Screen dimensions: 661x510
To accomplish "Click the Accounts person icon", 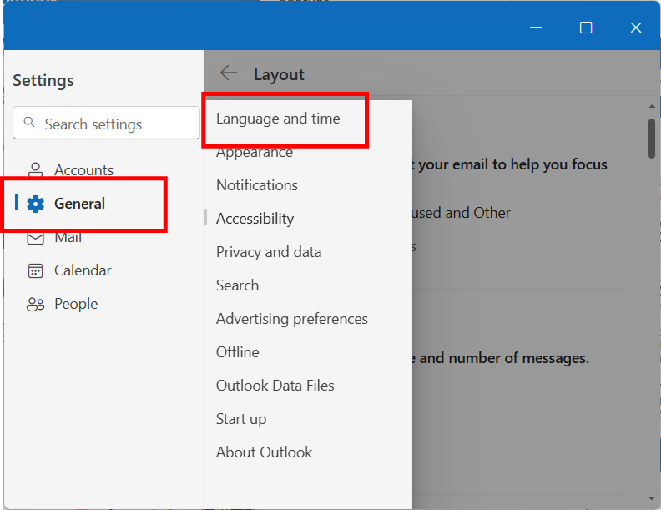I will [x=35, y=169].
